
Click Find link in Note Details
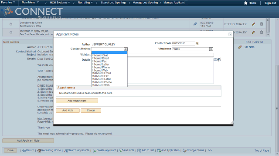(x=248, y=42)
